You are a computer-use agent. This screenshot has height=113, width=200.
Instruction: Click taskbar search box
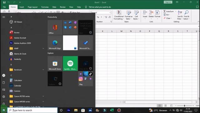32,110
